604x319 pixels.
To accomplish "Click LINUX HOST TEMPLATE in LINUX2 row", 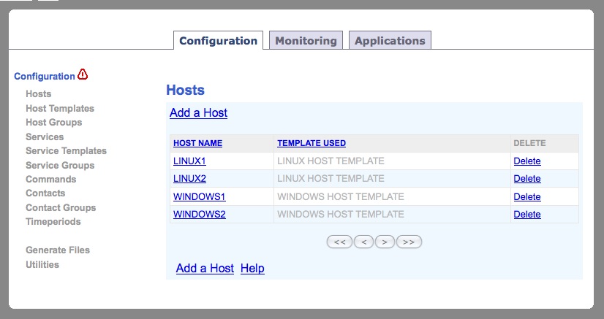I will [x=331, y=179].
